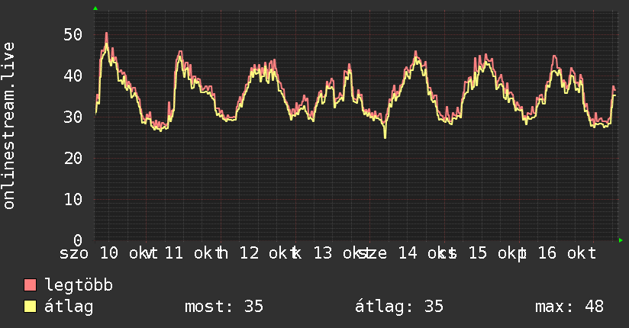Click the y-axis label 10

click(x=73, y=199)
